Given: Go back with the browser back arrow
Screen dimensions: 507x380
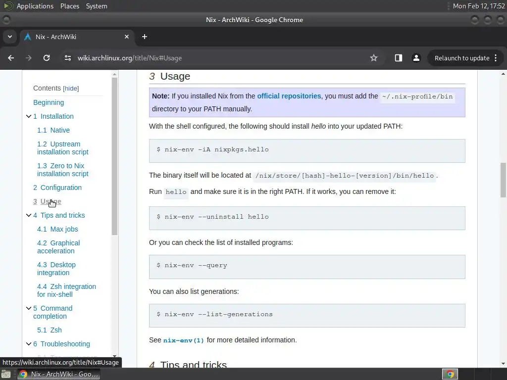Looking at the screenshot, I should tap(11, 58).
